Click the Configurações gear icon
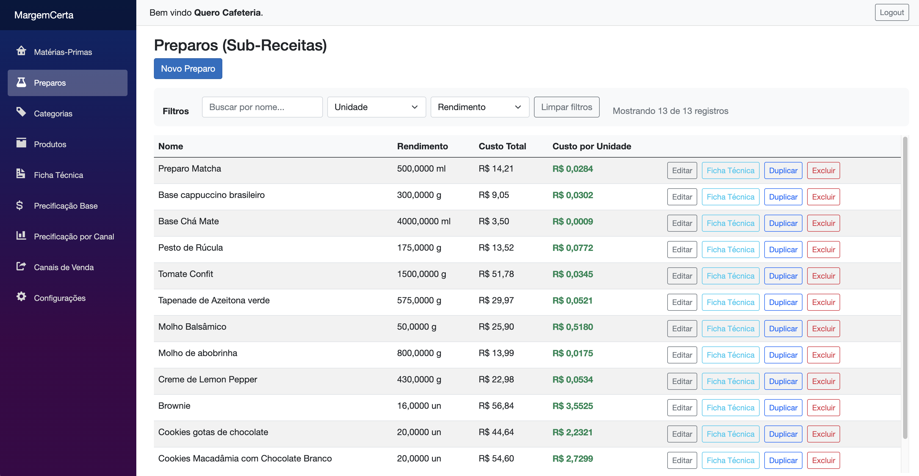Image resolution: width=919 pixels, height=476 pixels. (21, 297)
